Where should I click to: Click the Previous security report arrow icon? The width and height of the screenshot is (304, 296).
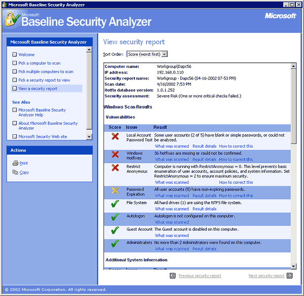(173, 276)
